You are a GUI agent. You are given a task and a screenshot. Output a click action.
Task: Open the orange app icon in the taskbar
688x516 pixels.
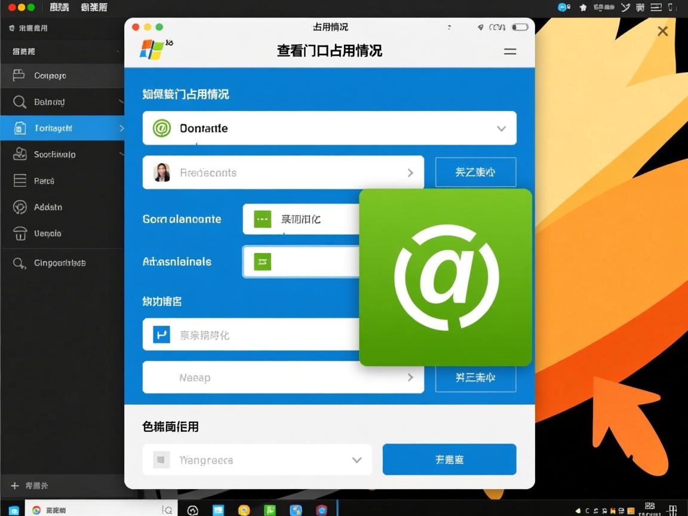(x=244, y=511)
